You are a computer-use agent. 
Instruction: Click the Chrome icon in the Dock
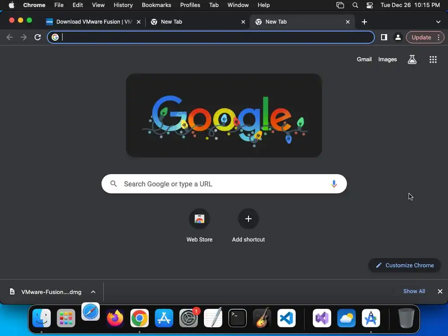(x=140, y=318)
